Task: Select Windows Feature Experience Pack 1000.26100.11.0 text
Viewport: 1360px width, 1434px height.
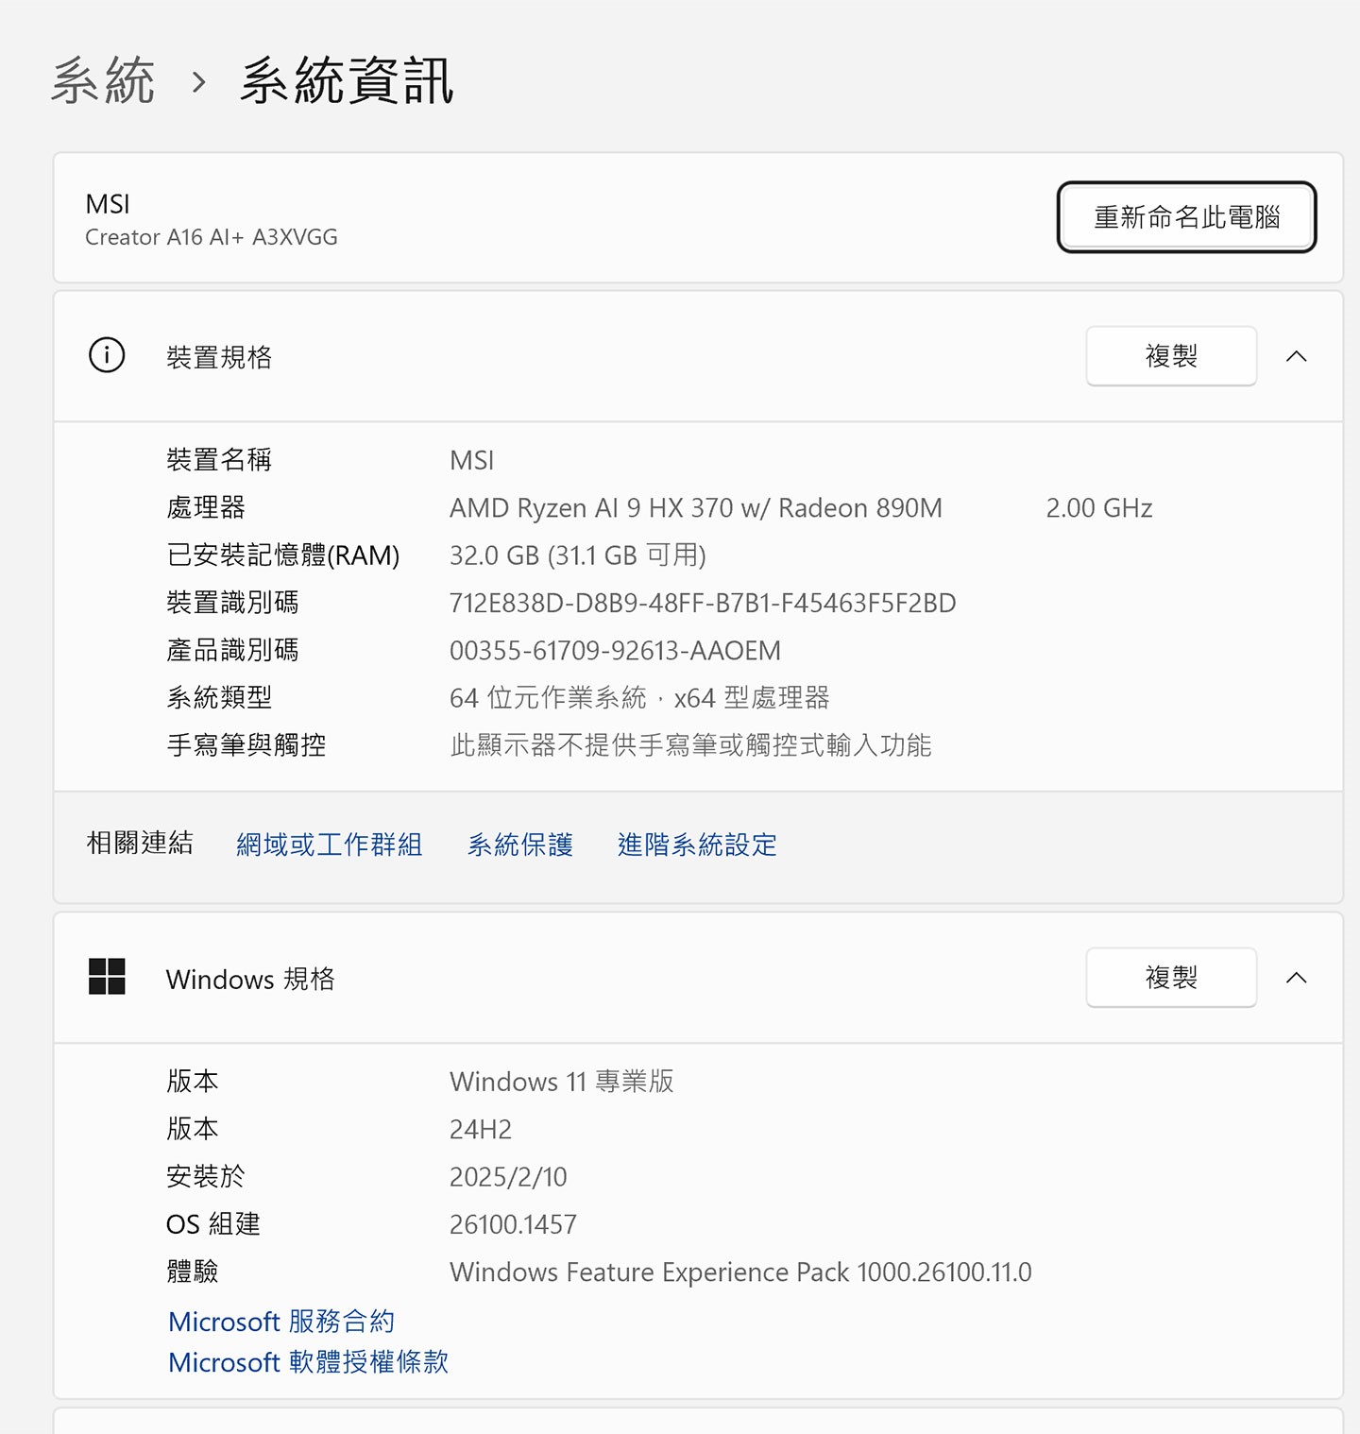Action: (x=740, y=1272)
